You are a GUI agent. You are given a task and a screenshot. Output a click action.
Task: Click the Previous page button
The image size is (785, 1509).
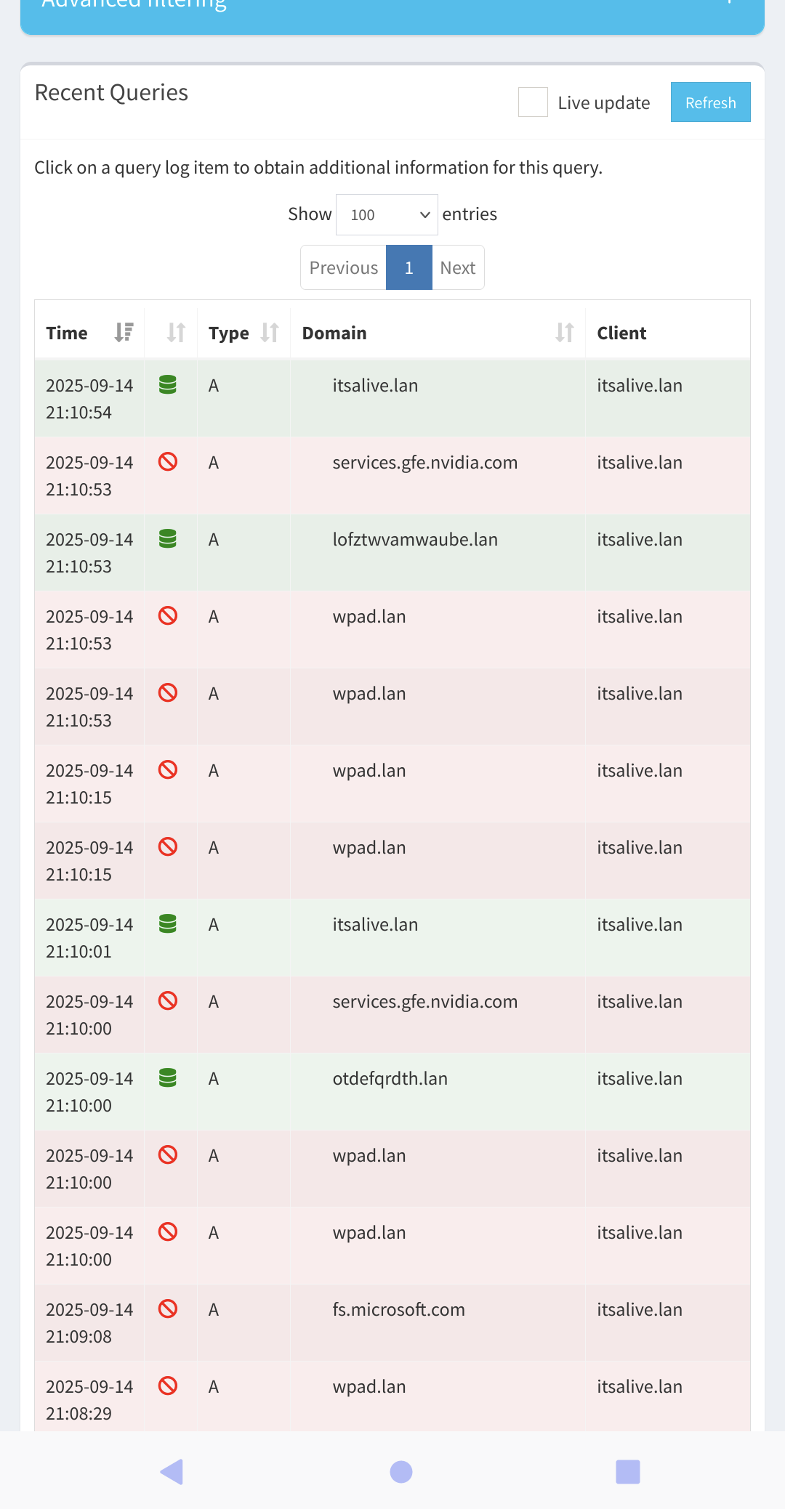tap(343, 267)
